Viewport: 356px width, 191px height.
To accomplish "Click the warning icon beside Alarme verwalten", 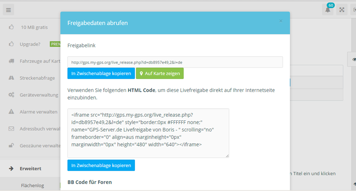I will click(11, 111).
